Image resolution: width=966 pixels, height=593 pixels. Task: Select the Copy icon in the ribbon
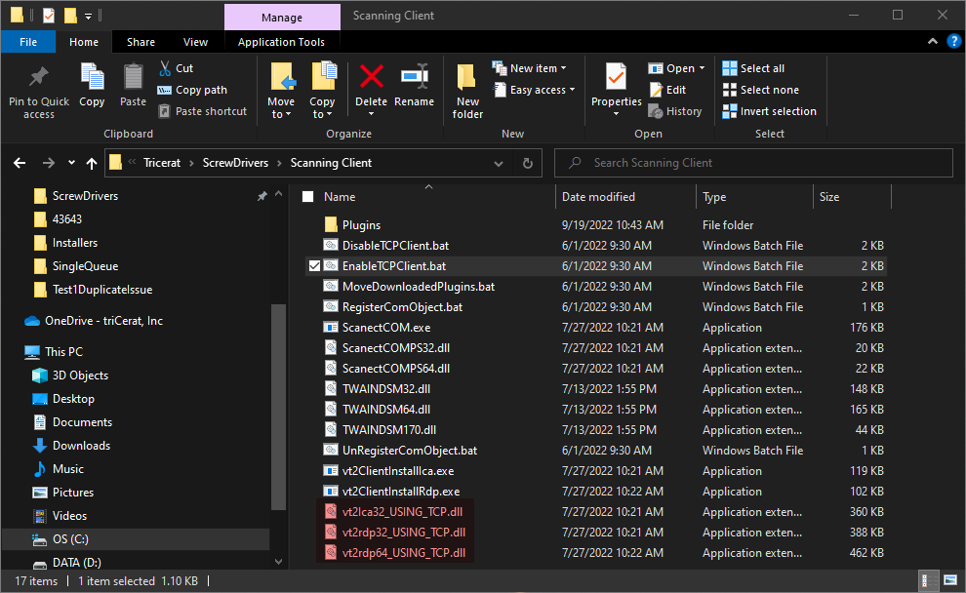[x=92, y=89]
